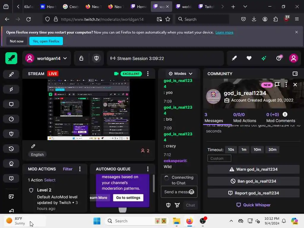
Task: Click the green camera icon beside EXCELLENT
Action: pos(116,74)
